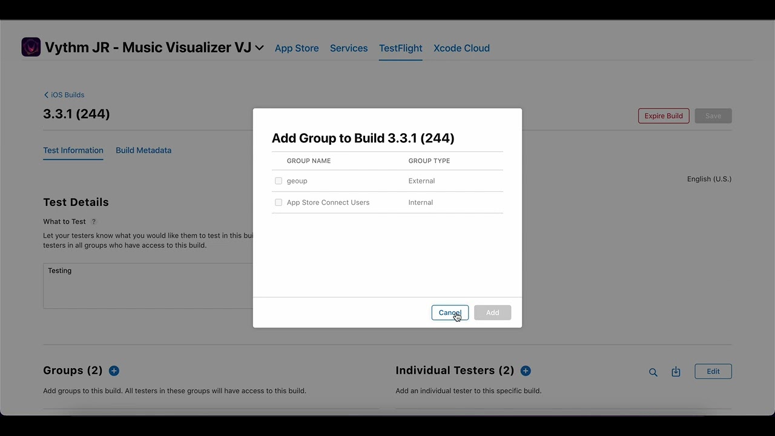Click the GROUP NAME column header
Image resolution: width=775 pixels, height=436 pixels.
[x=309, y=160]
